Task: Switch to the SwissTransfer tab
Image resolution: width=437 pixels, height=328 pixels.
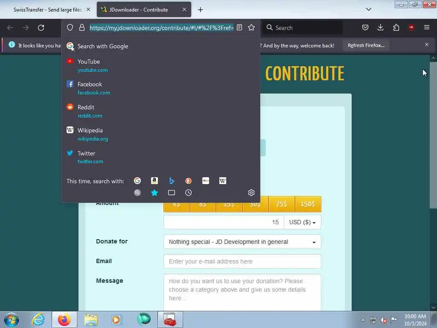Action: (x=47, y=10)
